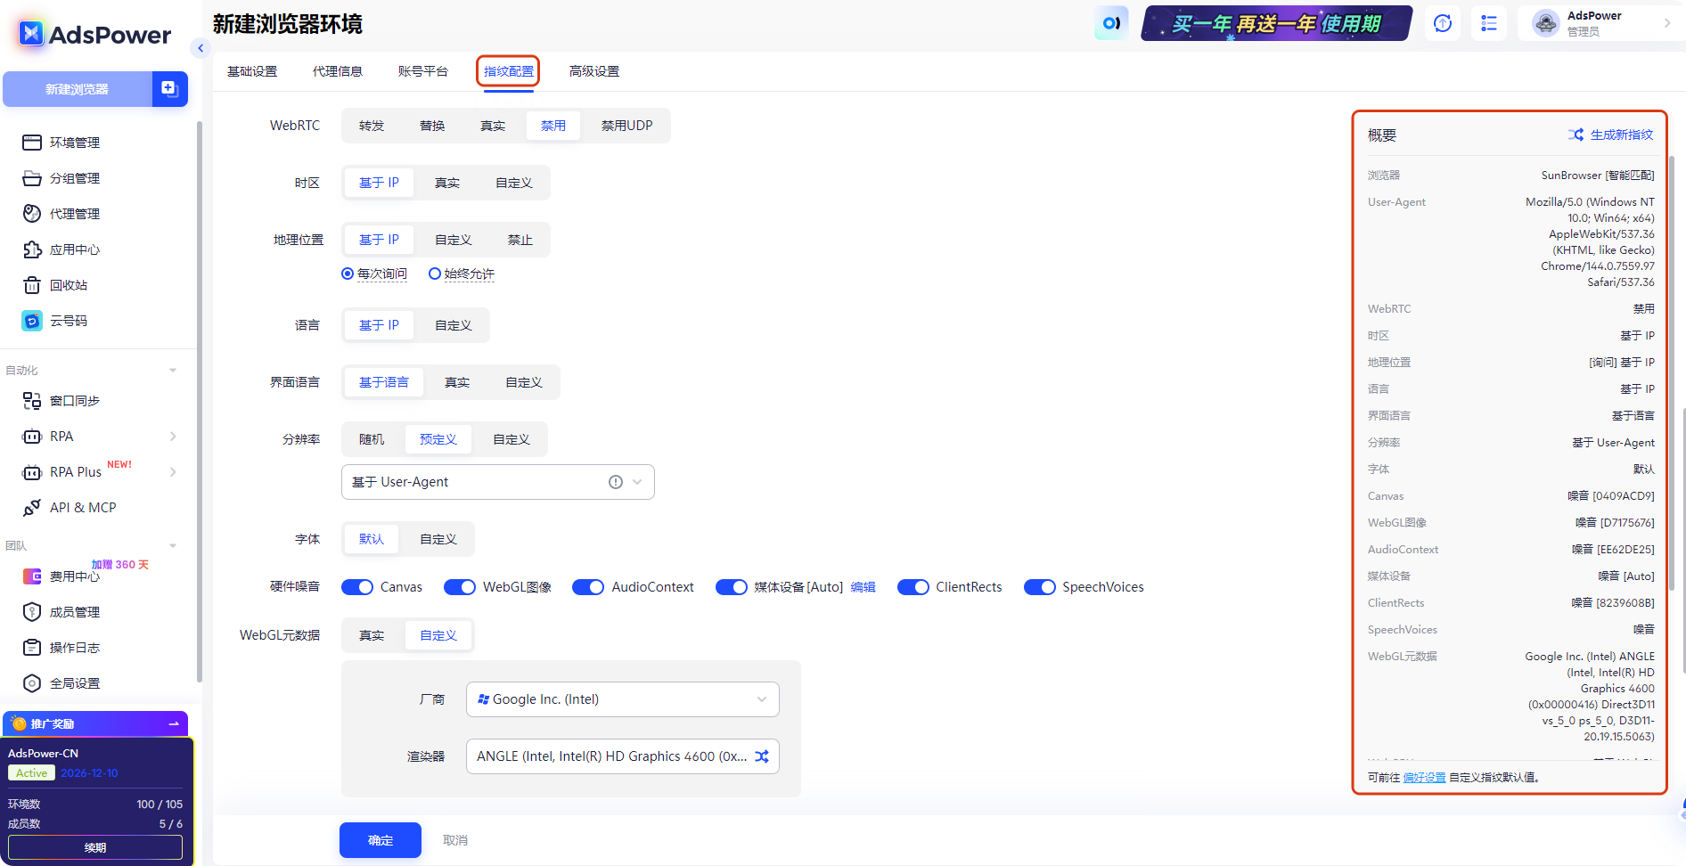The width and height of the screenshot is (1686, 866).
Task: Open 操作日志 from the sidebar
Action: pyautogui.click(x=75, y=647)
